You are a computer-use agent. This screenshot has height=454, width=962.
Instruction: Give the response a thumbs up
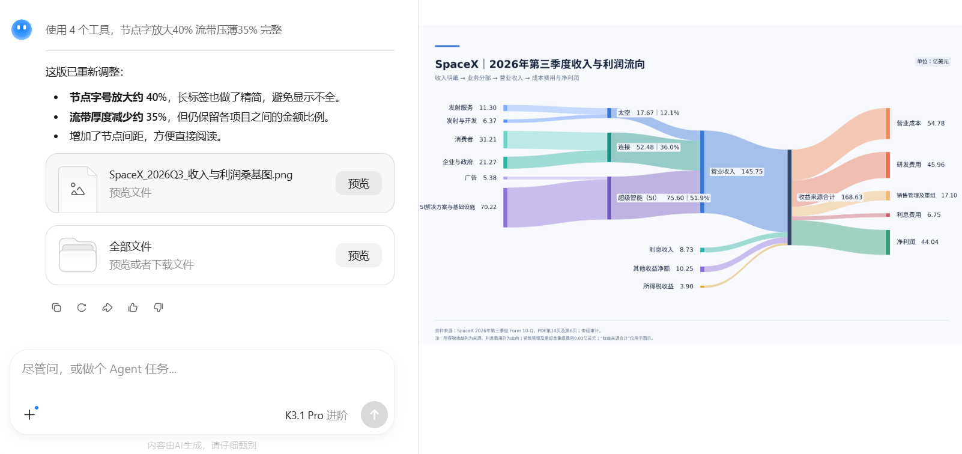point(133,307)
